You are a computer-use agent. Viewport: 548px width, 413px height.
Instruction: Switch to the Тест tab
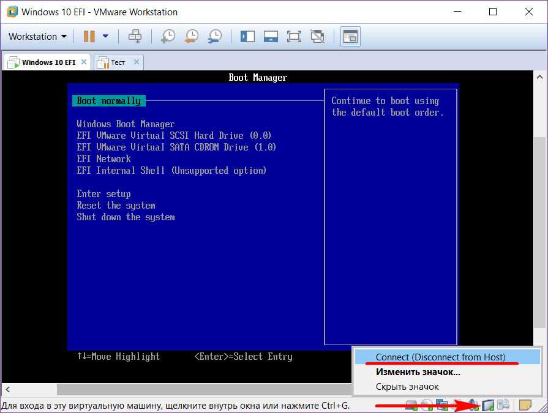pyautogui.click(x=118, y=62)
